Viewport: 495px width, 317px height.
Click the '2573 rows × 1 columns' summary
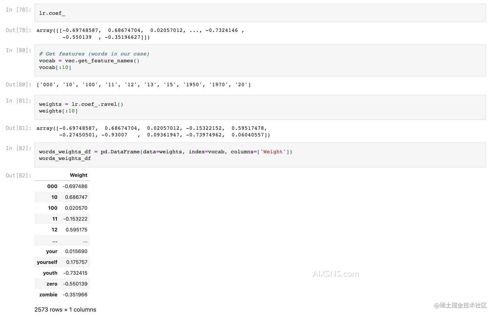point(65,309)
